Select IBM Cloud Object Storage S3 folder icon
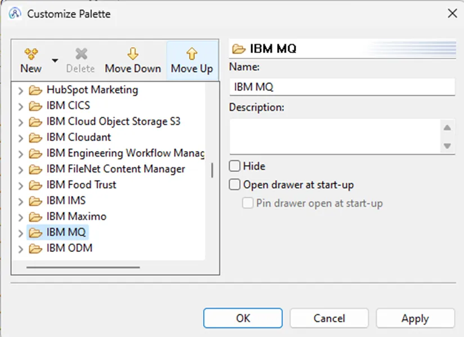 [x=35, y=122]
